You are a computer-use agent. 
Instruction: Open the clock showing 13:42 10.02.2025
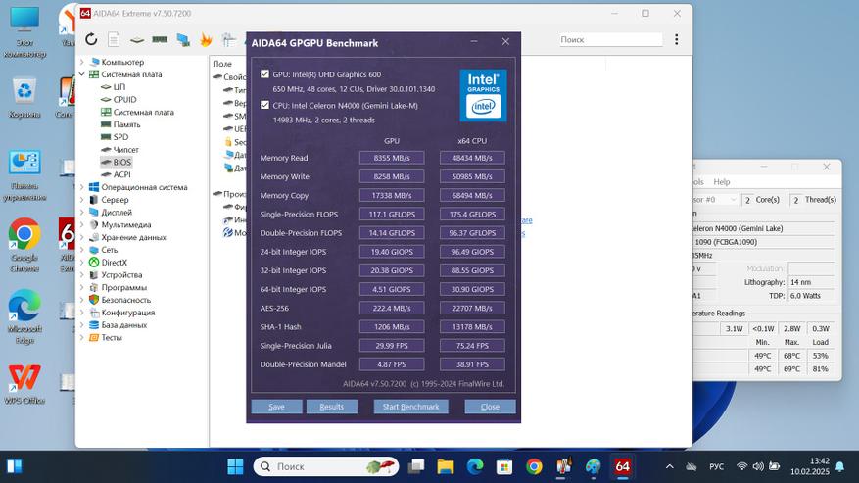click(x=810, y=466)
